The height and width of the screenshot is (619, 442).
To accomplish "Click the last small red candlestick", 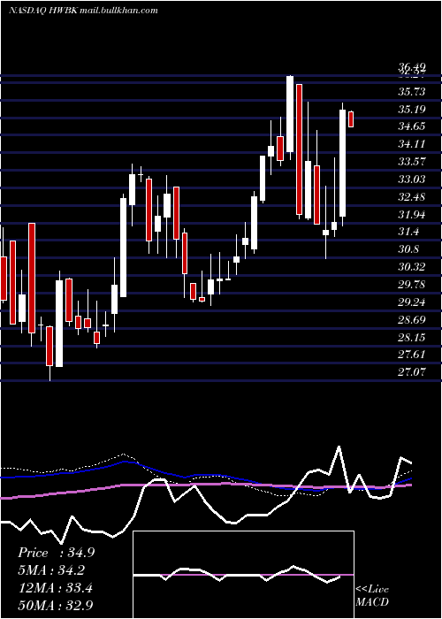I will click(351, 119).
